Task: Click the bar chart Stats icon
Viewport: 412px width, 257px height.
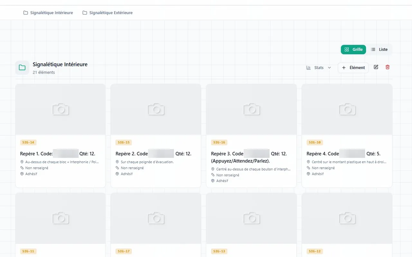Action: click(x=308, y=68)
